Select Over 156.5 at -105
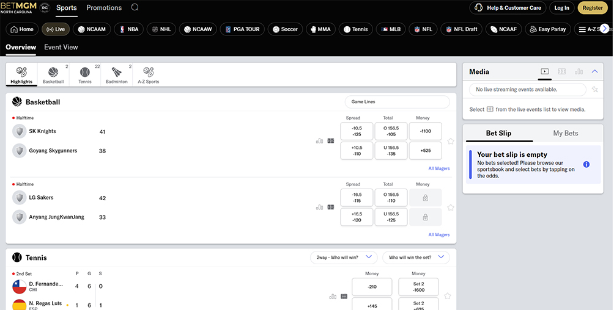The height and width of the screenshot is (310, 614). [391, 131]
